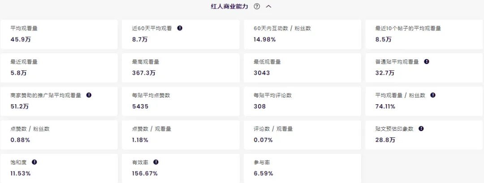Click the 60天内互动数 / 粉丝数 card
Image resolution: width=484 pixels, height=183 pixels.
tap(302, 34)
